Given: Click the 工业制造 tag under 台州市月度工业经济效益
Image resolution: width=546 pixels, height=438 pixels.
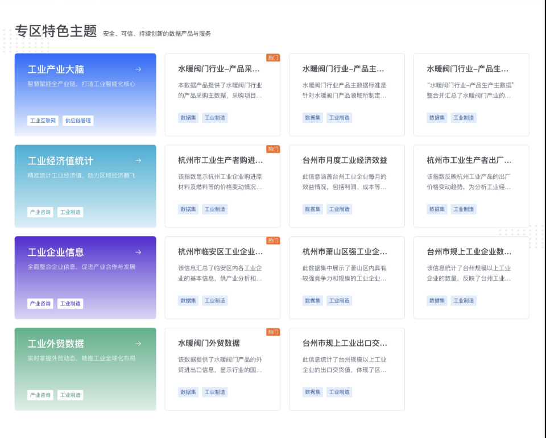Looking at the screenshot, I should [x=339, y=209].
